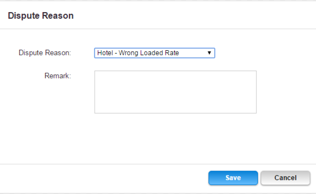Click the "Remark:" field label
The height and width of the screenshot is (194, 316).
(x=58, y=76)
